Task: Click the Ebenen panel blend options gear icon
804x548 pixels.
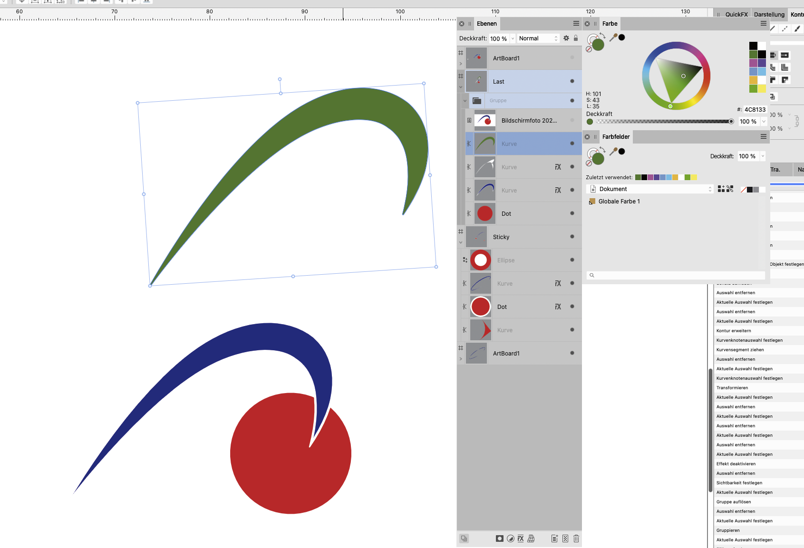Action: tap(566, 38)
